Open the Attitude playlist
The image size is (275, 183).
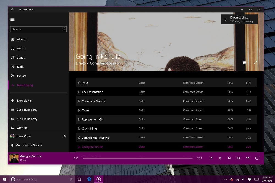pos(38,128)
